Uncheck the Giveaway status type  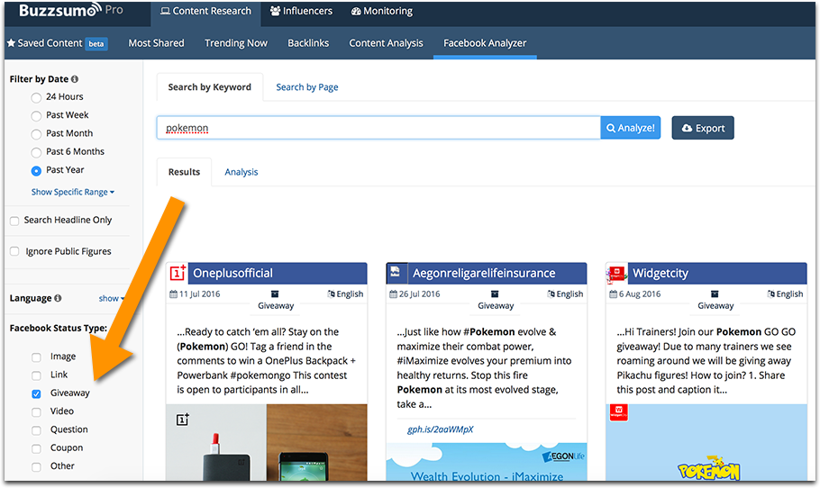point(36,394)
